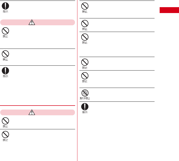
Task: Click the vertical divider between the two columns
Action: [x=77, y=77]
